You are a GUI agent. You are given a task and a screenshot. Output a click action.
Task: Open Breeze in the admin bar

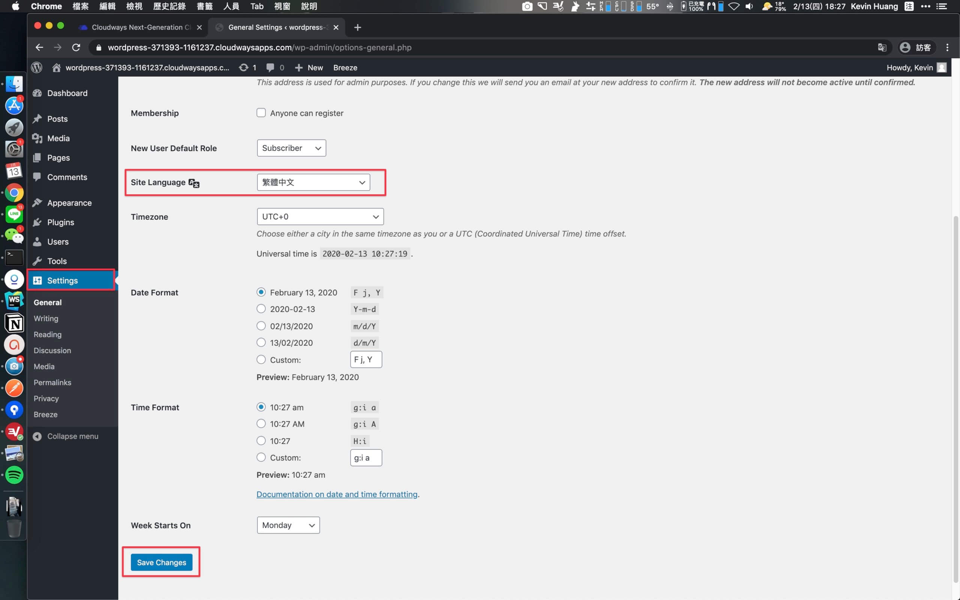[345, 68]
